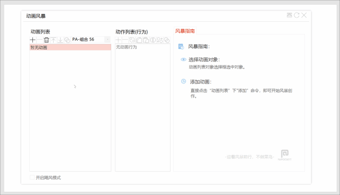Add a new animation in 动画列表
340x195 pixels.
point(33,40)
